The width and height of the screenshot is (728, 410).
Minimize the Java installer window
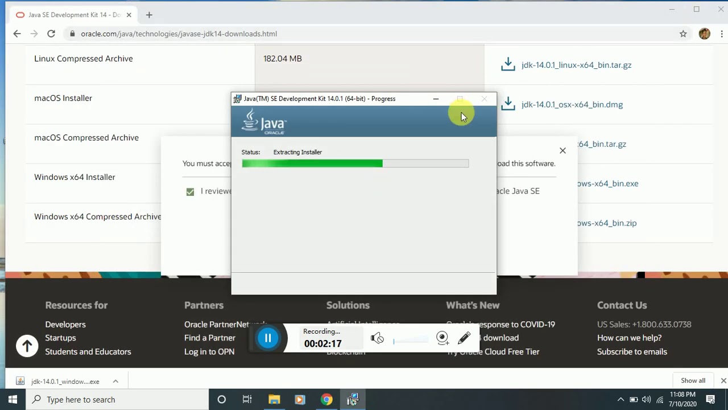tap(436, 99)
